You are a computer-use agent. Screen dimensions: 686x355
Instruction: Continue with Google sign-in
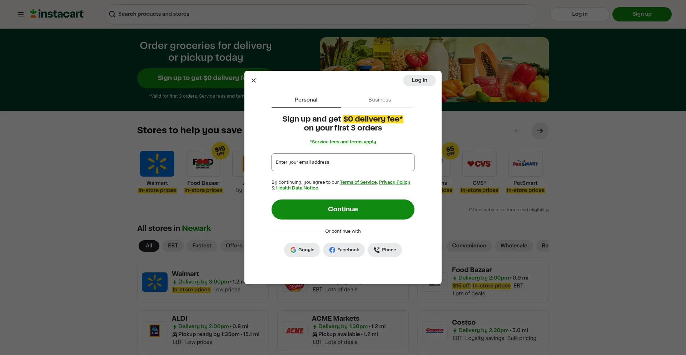302,250
